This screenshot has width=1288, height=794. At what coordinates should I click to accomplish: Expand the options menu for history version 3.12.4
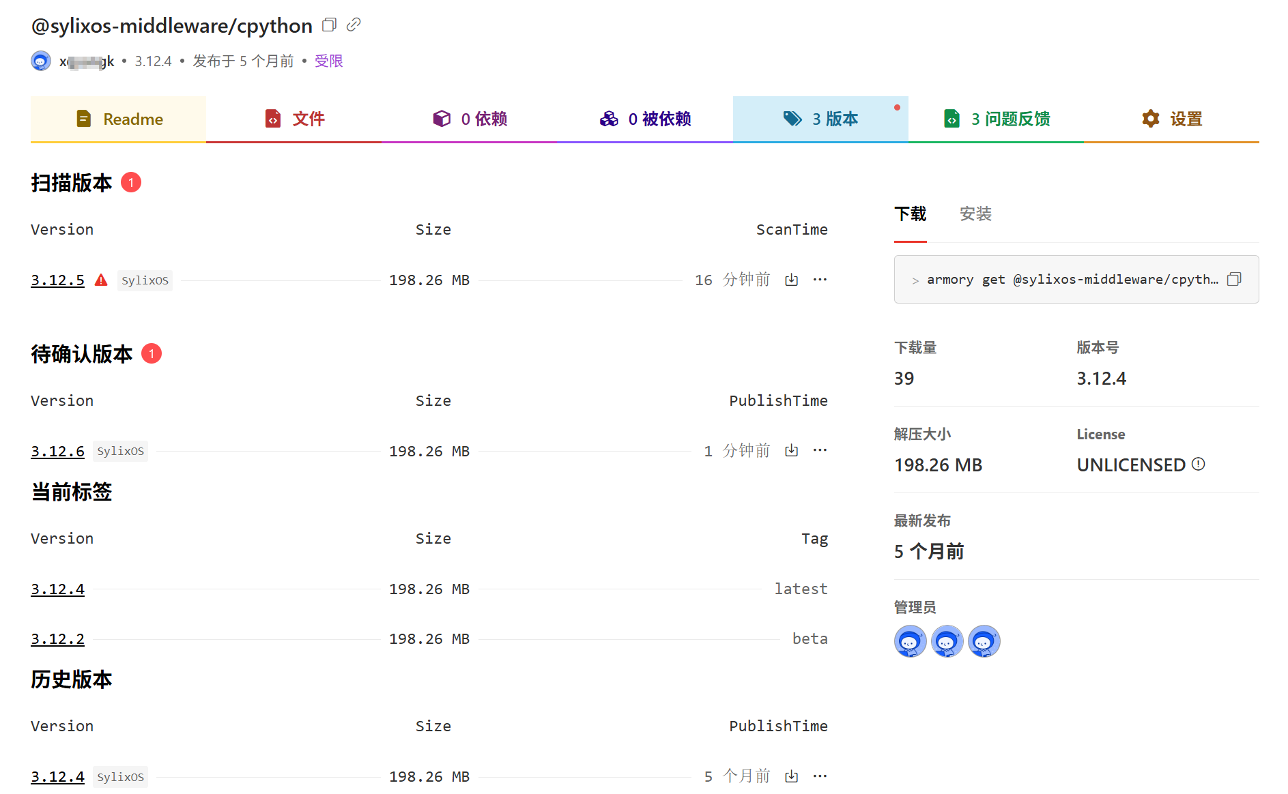820,776
